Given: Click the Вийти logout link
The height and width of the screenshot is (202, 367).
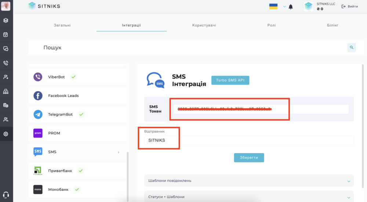Looking at the screenshot, I should click(350, 7).
